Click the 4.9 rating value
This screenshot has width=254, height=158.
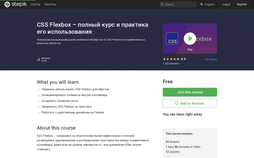tap(183, 59)
